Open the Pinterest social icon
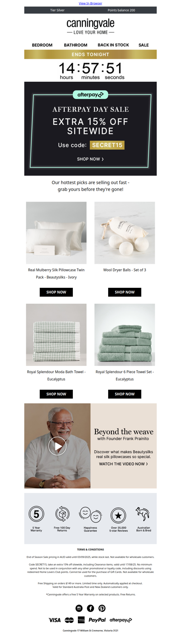 (102, 608)
